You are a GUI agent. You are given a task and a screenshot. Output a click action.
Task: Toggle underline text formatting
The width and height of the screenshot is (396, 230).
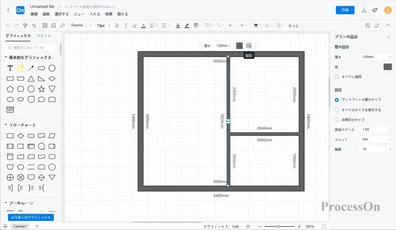point(134,25)
